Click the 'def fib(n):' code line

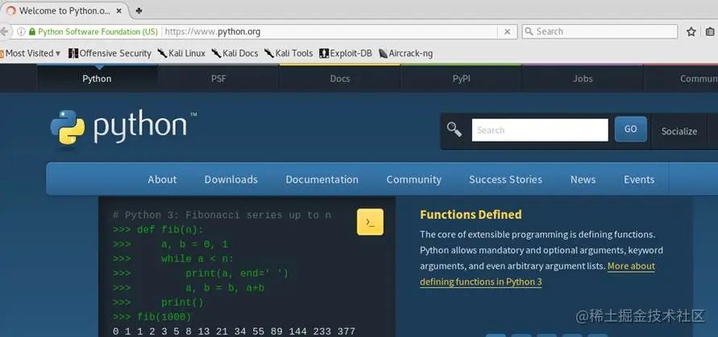coord(158,229)
